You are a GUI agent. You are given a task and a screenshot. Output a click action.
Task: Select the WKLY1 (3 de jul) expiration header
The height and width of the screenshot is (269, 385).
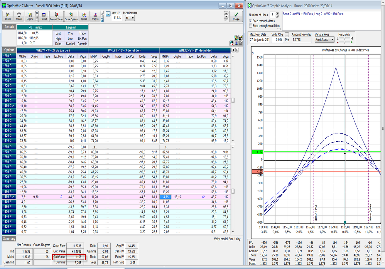[124, 50]
